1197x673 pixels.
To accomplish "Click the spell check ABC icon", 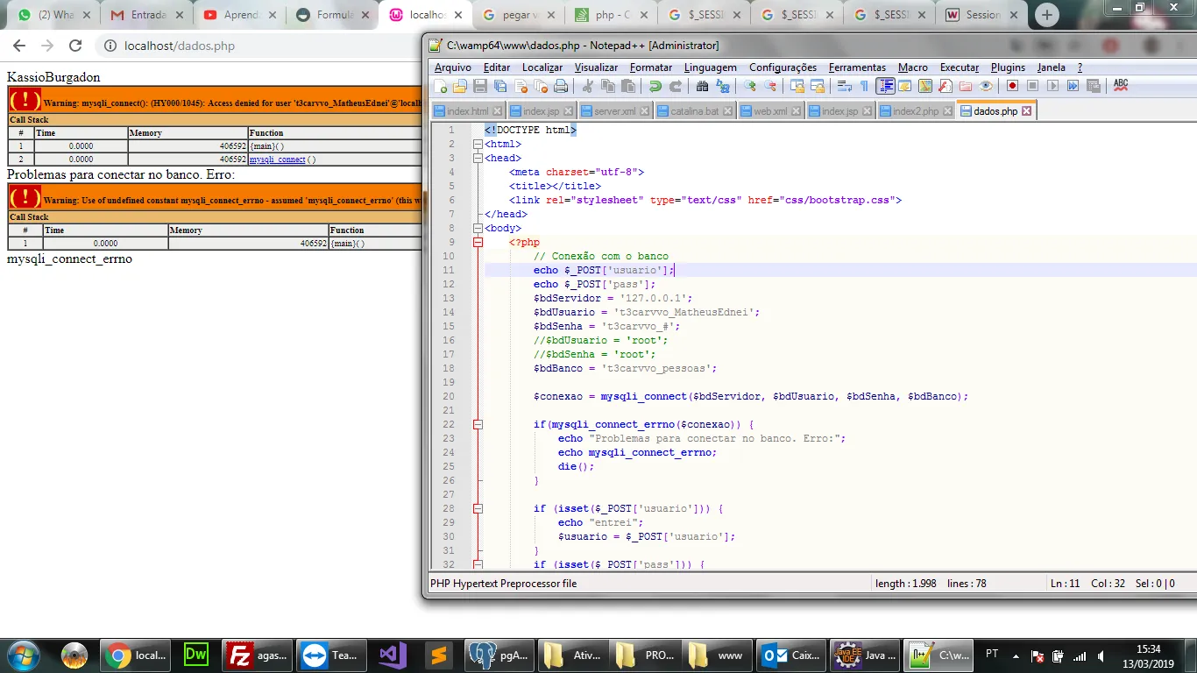I will click(1120, 85).
